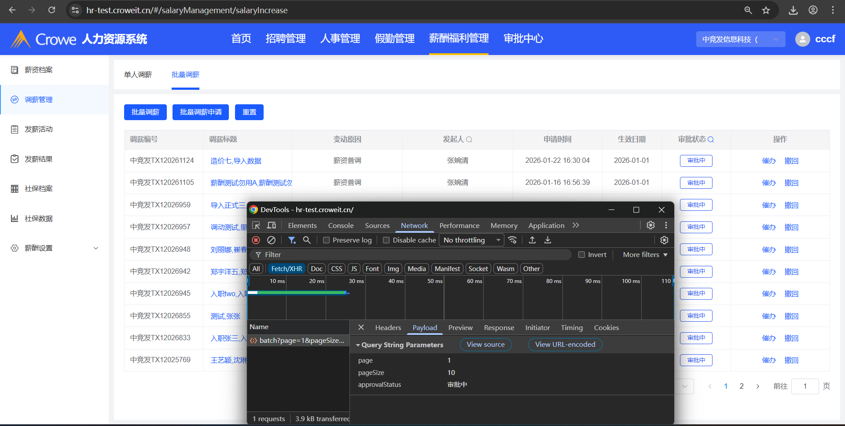
Task: Click the export HAR download icon
Action: (x=547, y=240)
